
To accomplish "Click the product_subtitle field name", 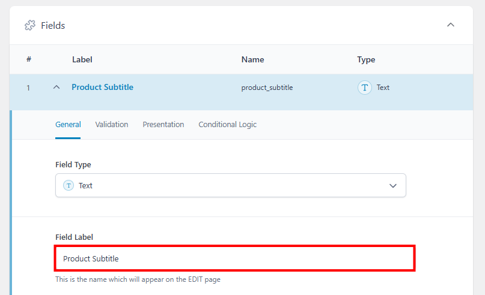I will 267,88.
